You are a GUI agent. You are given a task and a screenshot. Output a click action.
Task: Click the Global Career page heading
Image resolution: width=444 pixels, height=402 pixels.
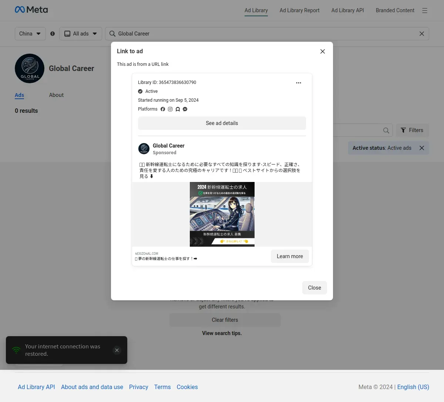[71, 68]
